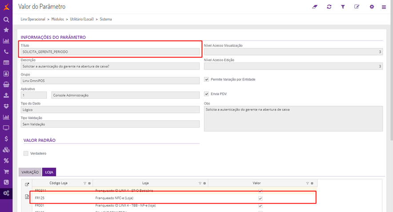Open the search icon in the sidebar
The image size is (393, 212).
[6, 20]
